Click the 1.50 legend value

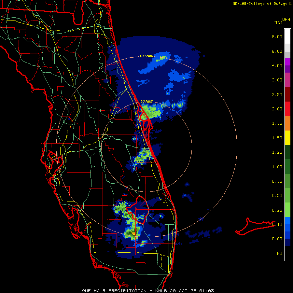pyautogui.click(x=277, y=138)
